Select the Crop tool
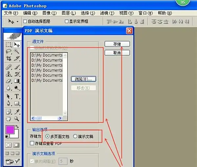This screenshot has width=197, height=167. [9, 58]
